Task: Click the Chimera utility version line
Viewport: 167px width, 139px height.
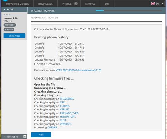Action: [71, 29]
